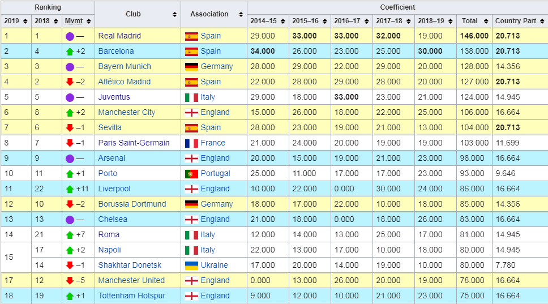Click purple no-change dot in Real Madrid row
The width and height of the screenshot is (548, 304).
point(70,36)
